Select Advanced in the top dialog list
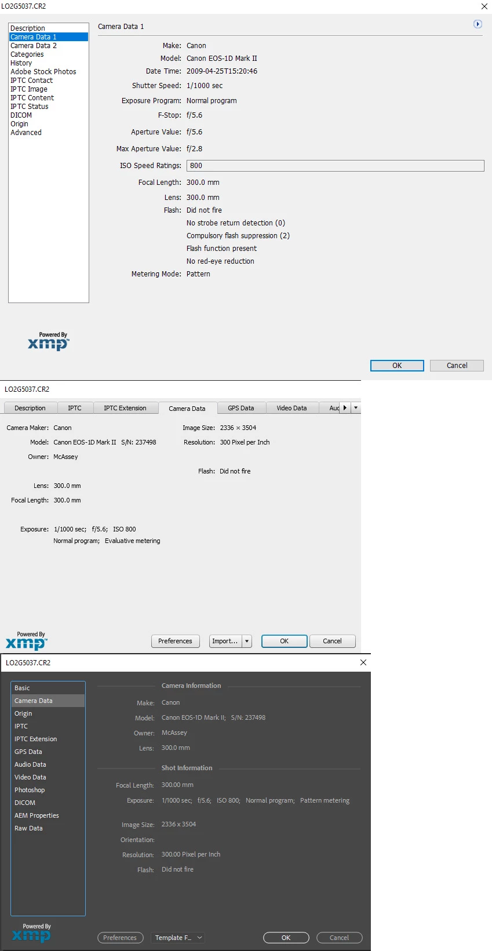The height and width of the screenshot is (951, 492). [49, 132]
